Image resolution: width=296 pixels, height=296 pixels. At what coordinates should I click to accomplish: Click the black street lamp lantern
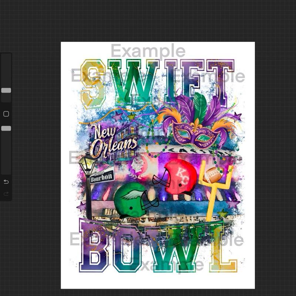tap(87, 165)
